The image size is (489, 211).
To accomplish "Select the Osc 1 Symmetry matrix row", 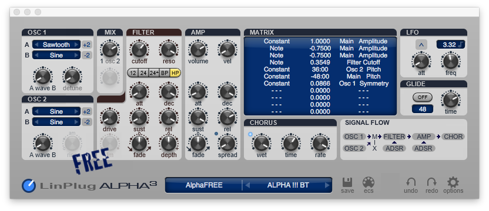I will [320, 83].
